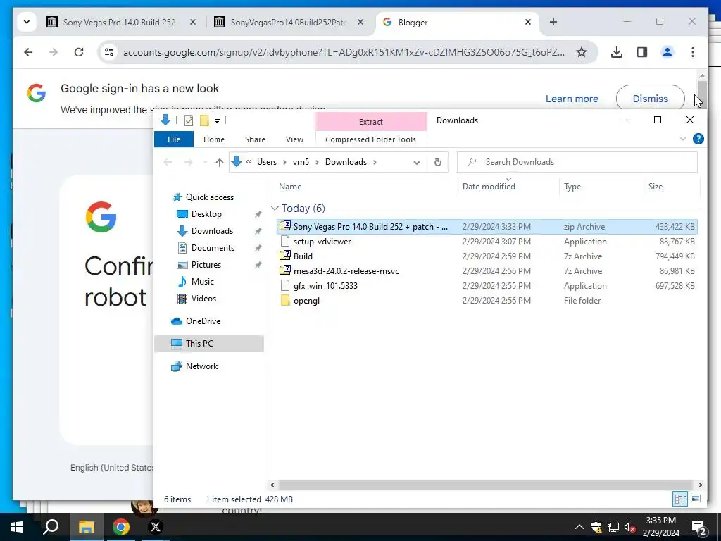This screenshot has height=541, width=721.
Task: Click Properties icon in Explorer quick access toolbar
Action: (x=189, y=120)
